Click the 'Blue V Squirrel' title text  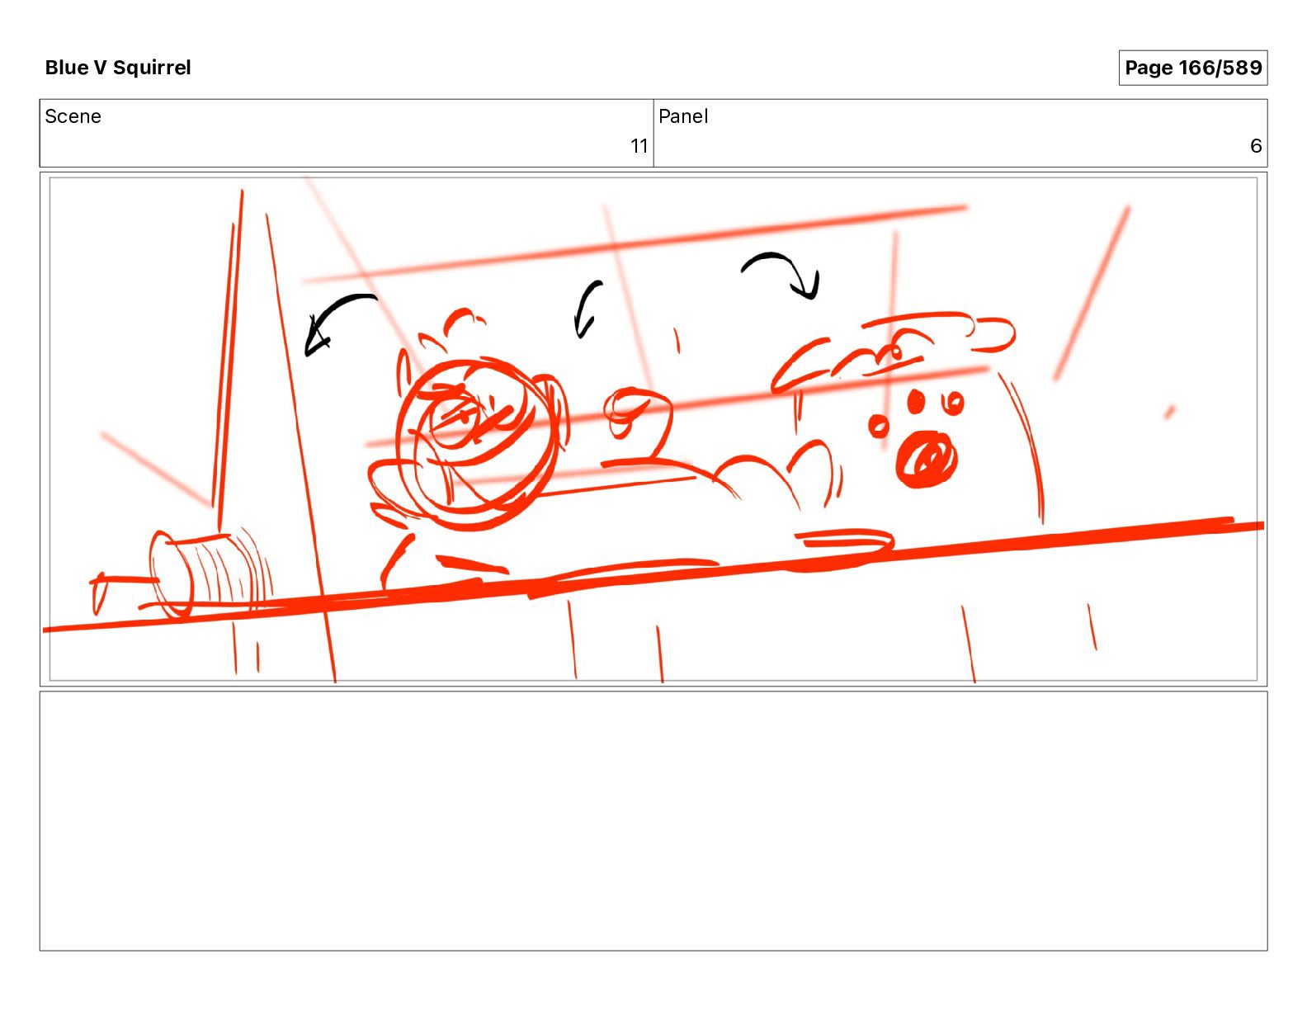pos(118,68)
